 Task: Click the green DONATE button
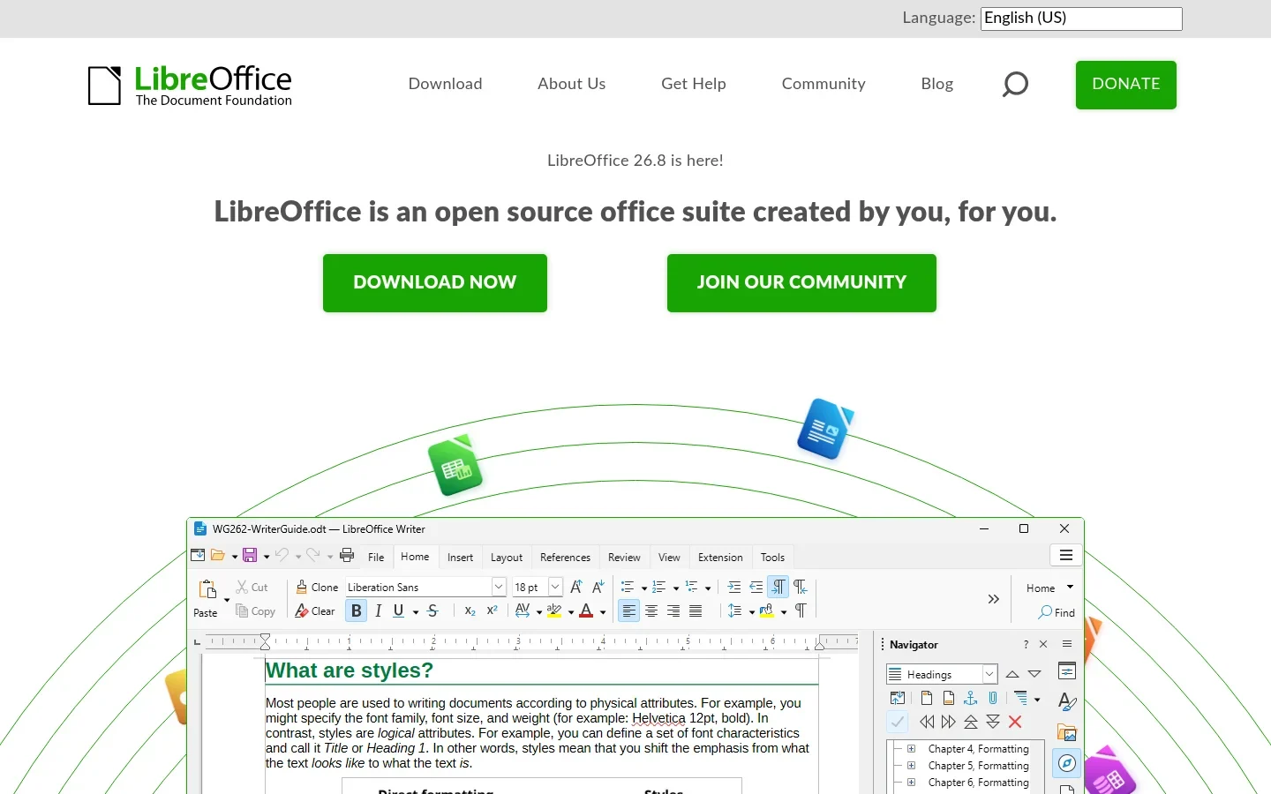coord(1126,85)
